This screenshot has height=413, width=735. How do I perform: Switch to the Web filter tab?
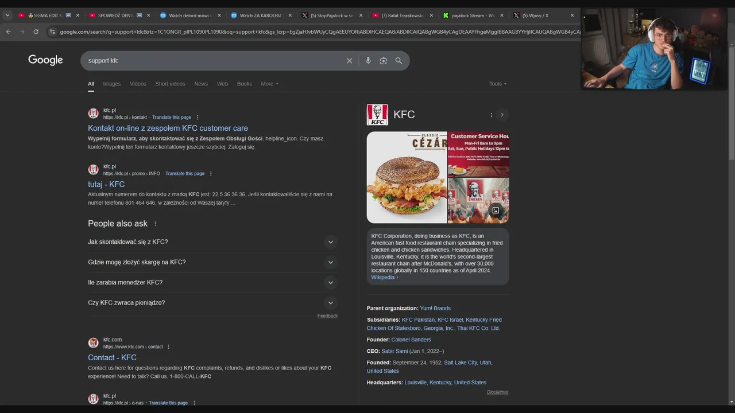click(x=222, y=84)
